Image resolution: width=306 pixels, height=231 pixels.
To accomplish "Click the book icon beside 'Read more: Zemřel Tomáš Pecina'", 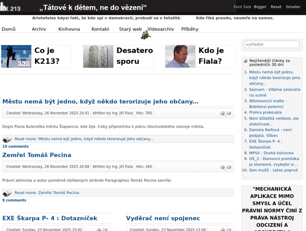I will point(7,193).
